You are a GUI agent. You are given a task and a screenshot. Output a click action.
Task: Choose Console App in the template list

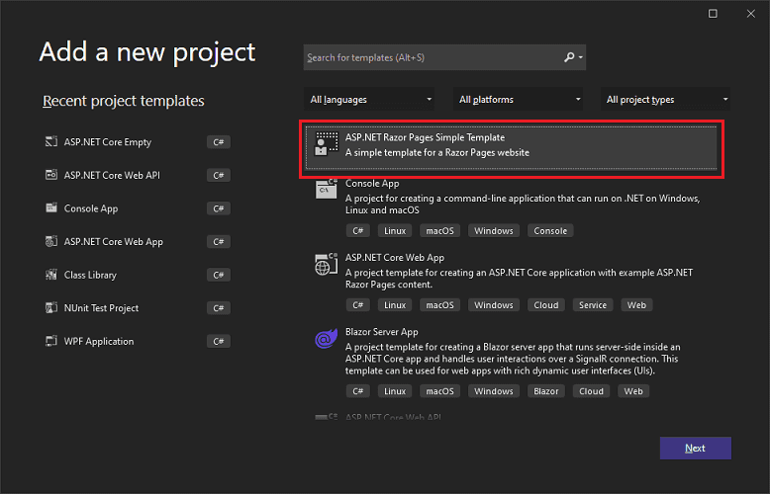372,184
